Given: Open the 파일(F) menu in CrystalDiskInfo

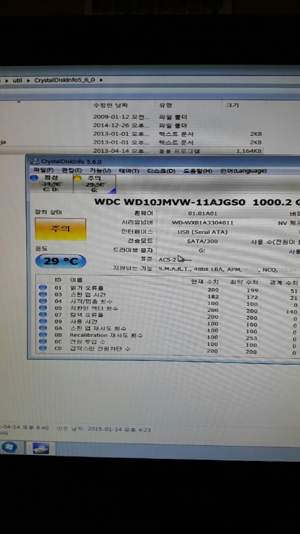Looking at the screenshot, I should pos(43,170).
